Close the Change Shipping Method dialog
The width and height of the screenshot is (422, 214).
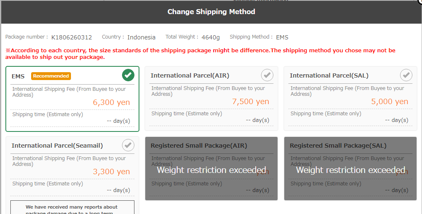tap(420, 2)
